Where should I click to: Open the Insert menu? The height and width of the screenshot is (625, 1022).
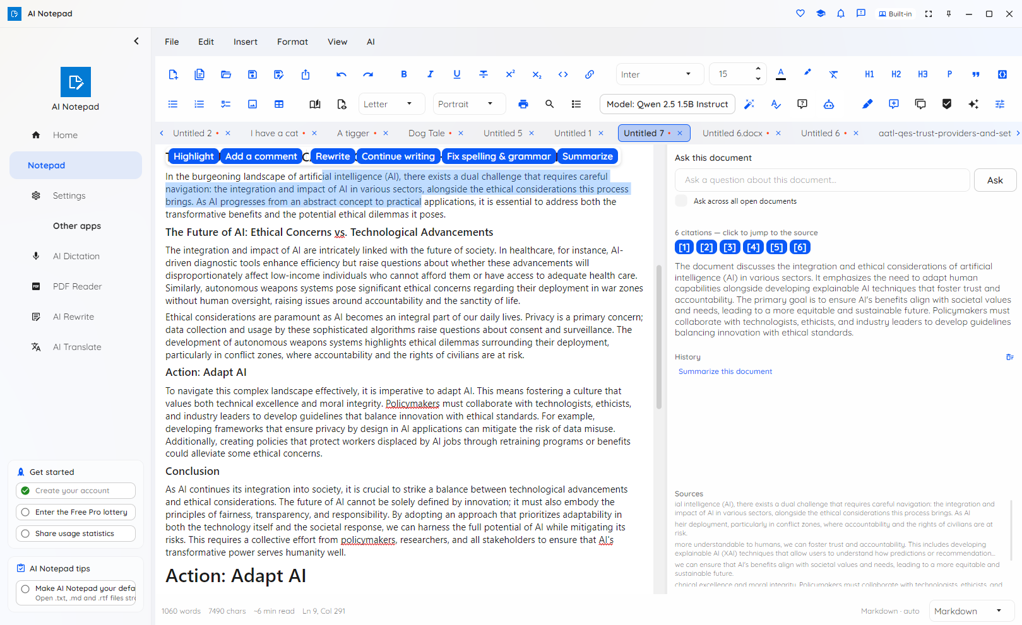(x=246, y=42)
